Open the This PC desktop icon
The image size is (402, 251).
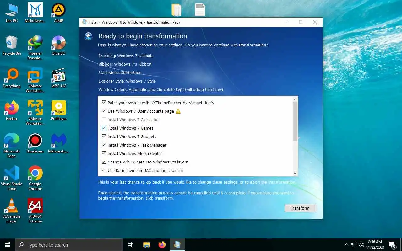pyautogui.click(x=12, y=13)
